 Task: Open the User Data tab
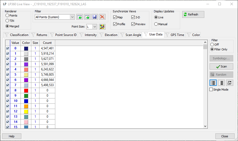coord(153,34)
